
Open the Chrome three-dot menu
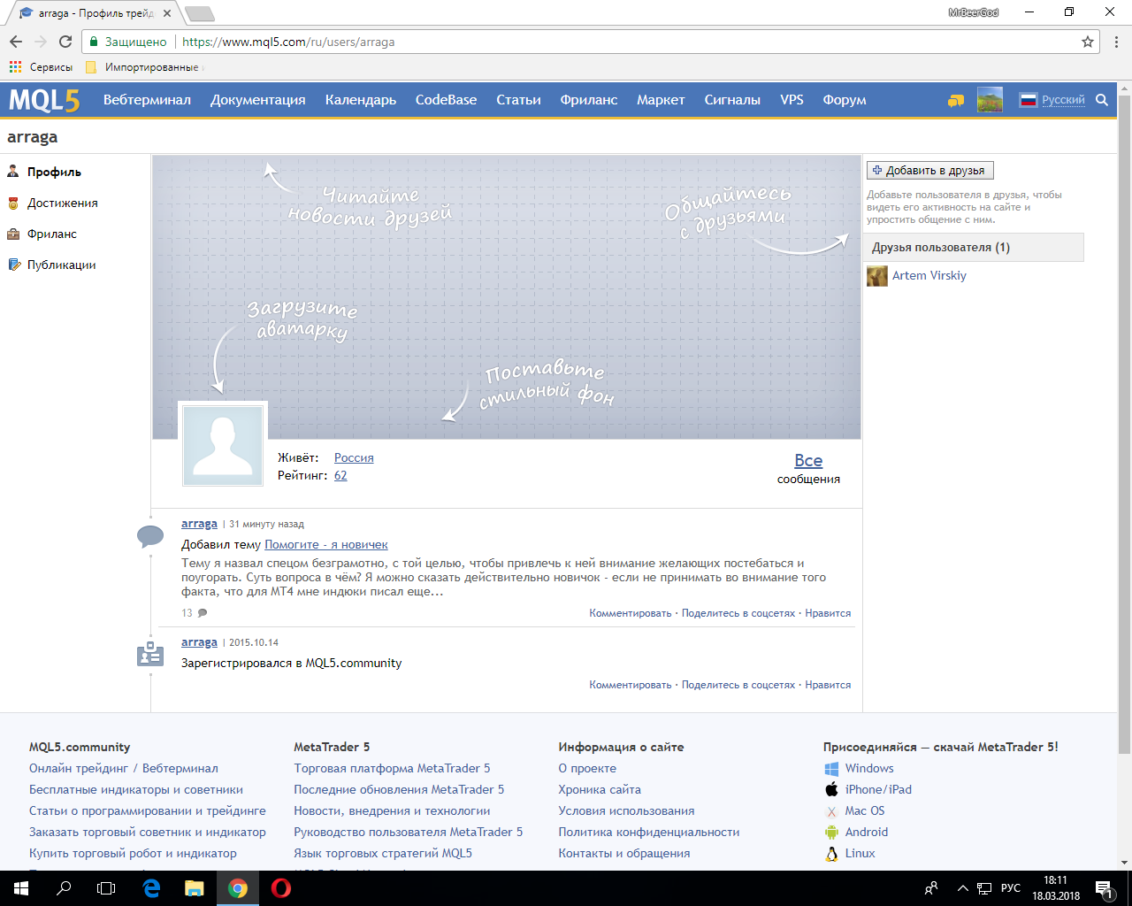[x=1117, y=42]
